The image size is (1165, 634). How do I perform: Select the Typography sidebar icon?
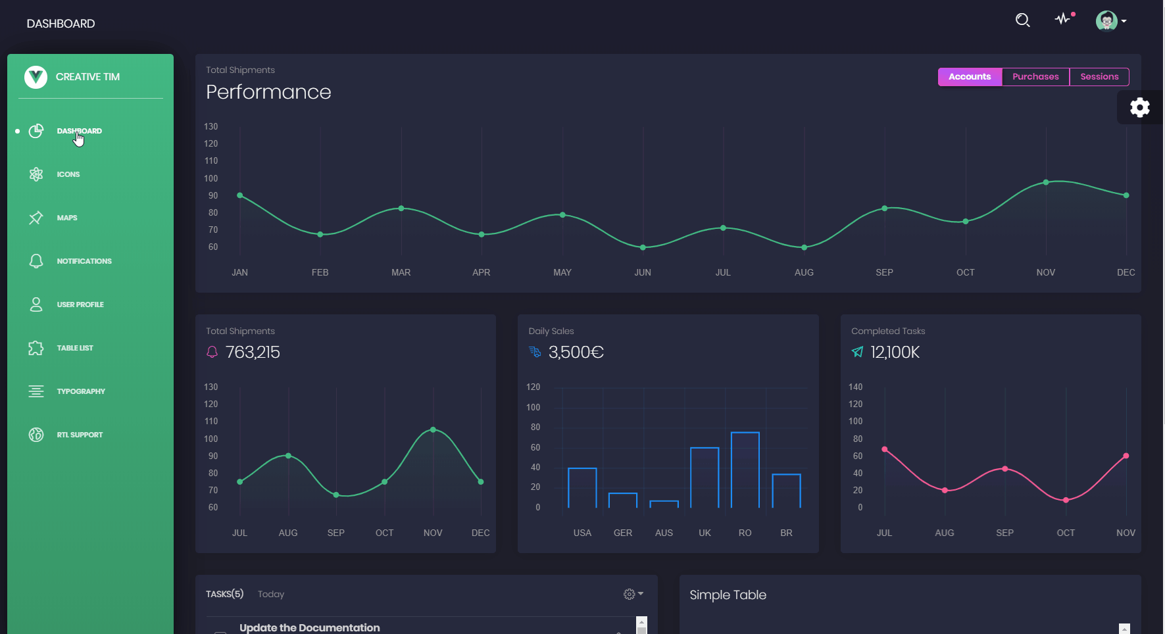[x=36, y=391]
